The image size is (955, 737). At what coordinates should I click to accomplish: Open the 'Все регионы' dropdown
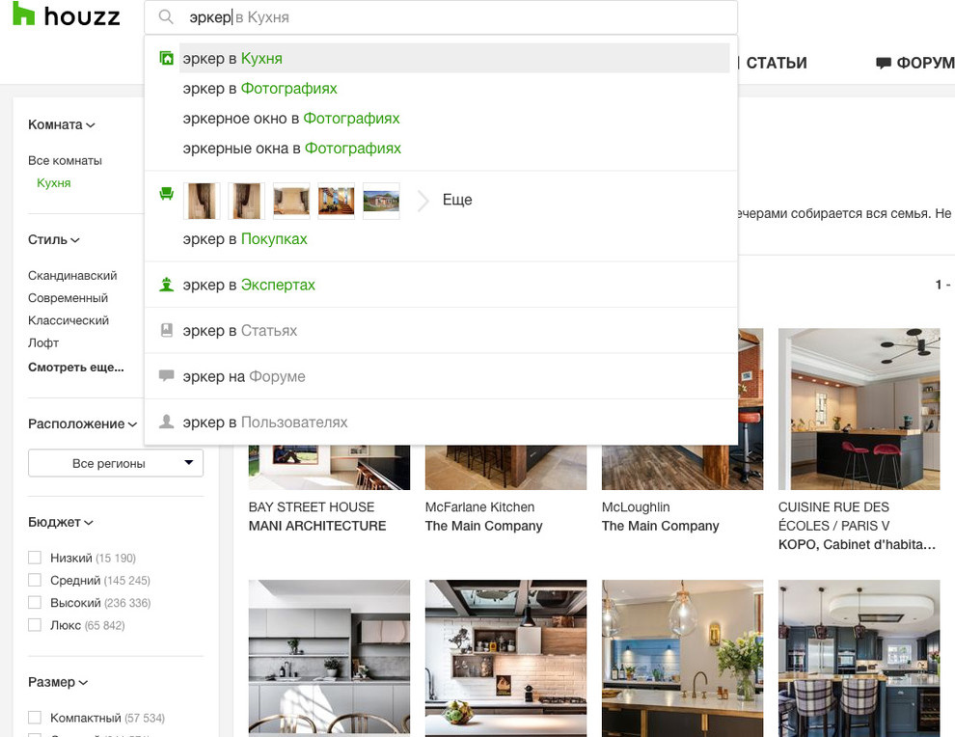click(x=116, y=463)
